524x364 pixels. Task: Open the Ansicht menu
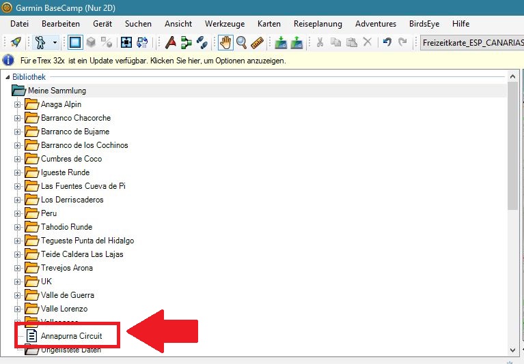click(178, 24)
